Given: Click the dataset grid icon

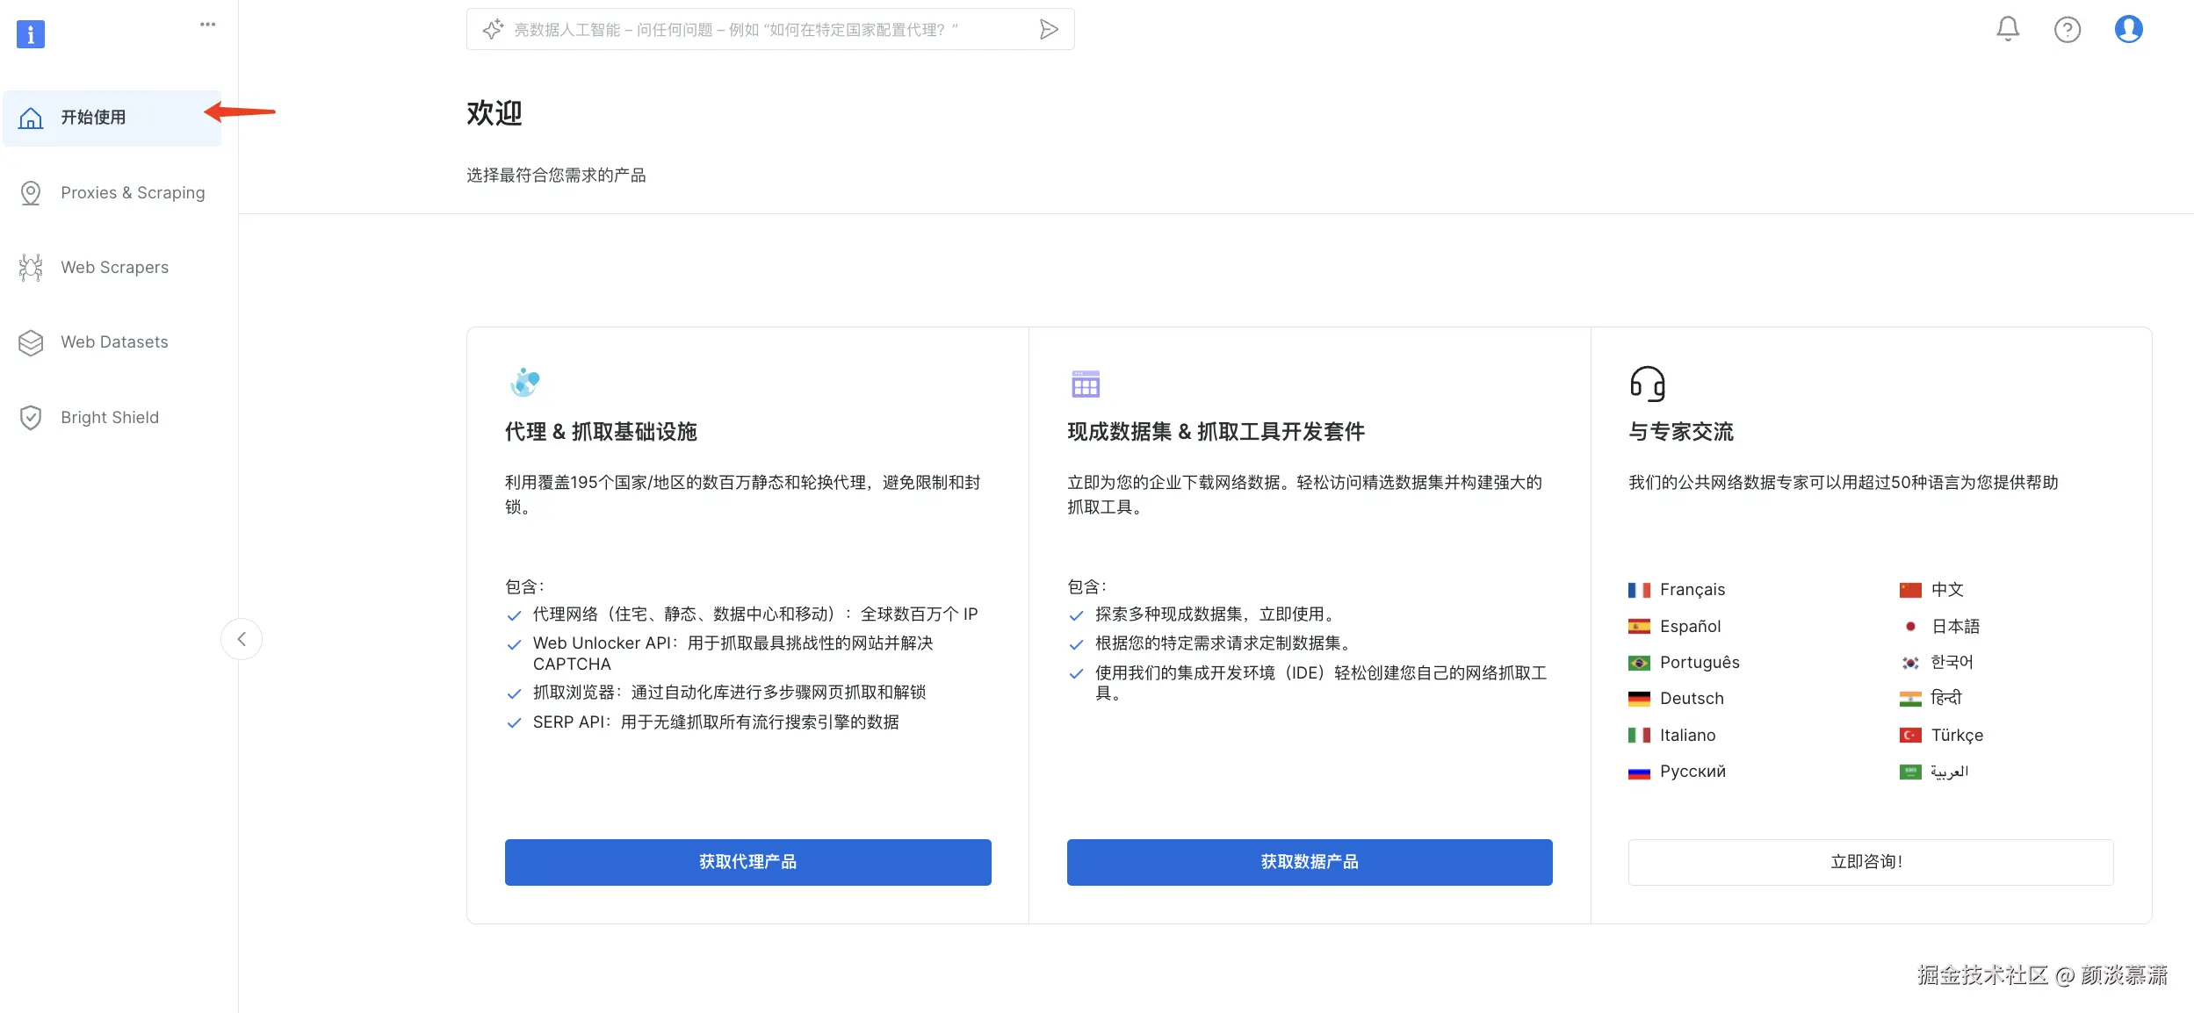Looking at the screenshot, I should coord(1085,384).
